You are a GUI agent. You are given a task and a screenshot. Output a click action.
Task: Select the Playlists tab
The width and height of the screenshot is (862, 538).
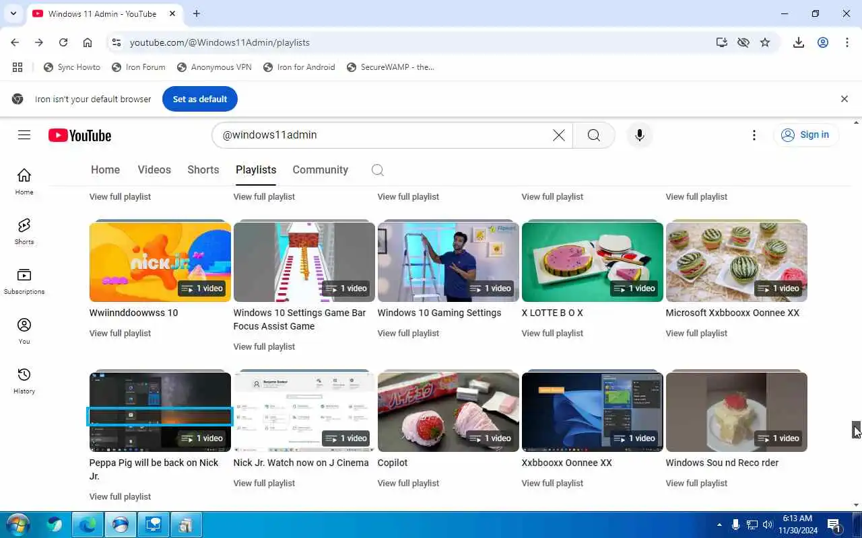pyautogui.click(x=256, y=170)
